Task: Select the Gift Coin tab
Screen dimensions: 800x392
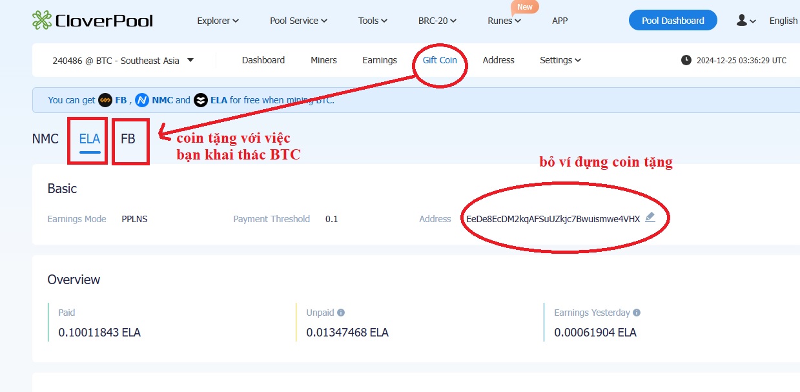Action: click(x=440, y=60)
